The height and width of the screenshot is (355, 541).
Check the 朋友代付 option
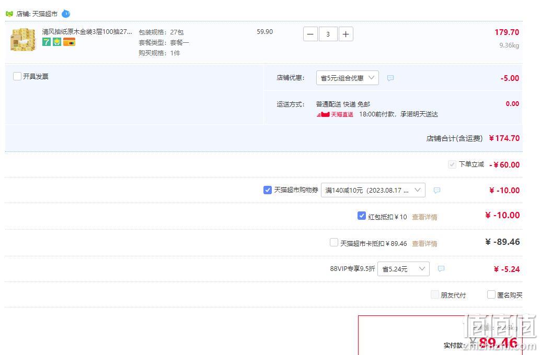click(435, 294)
